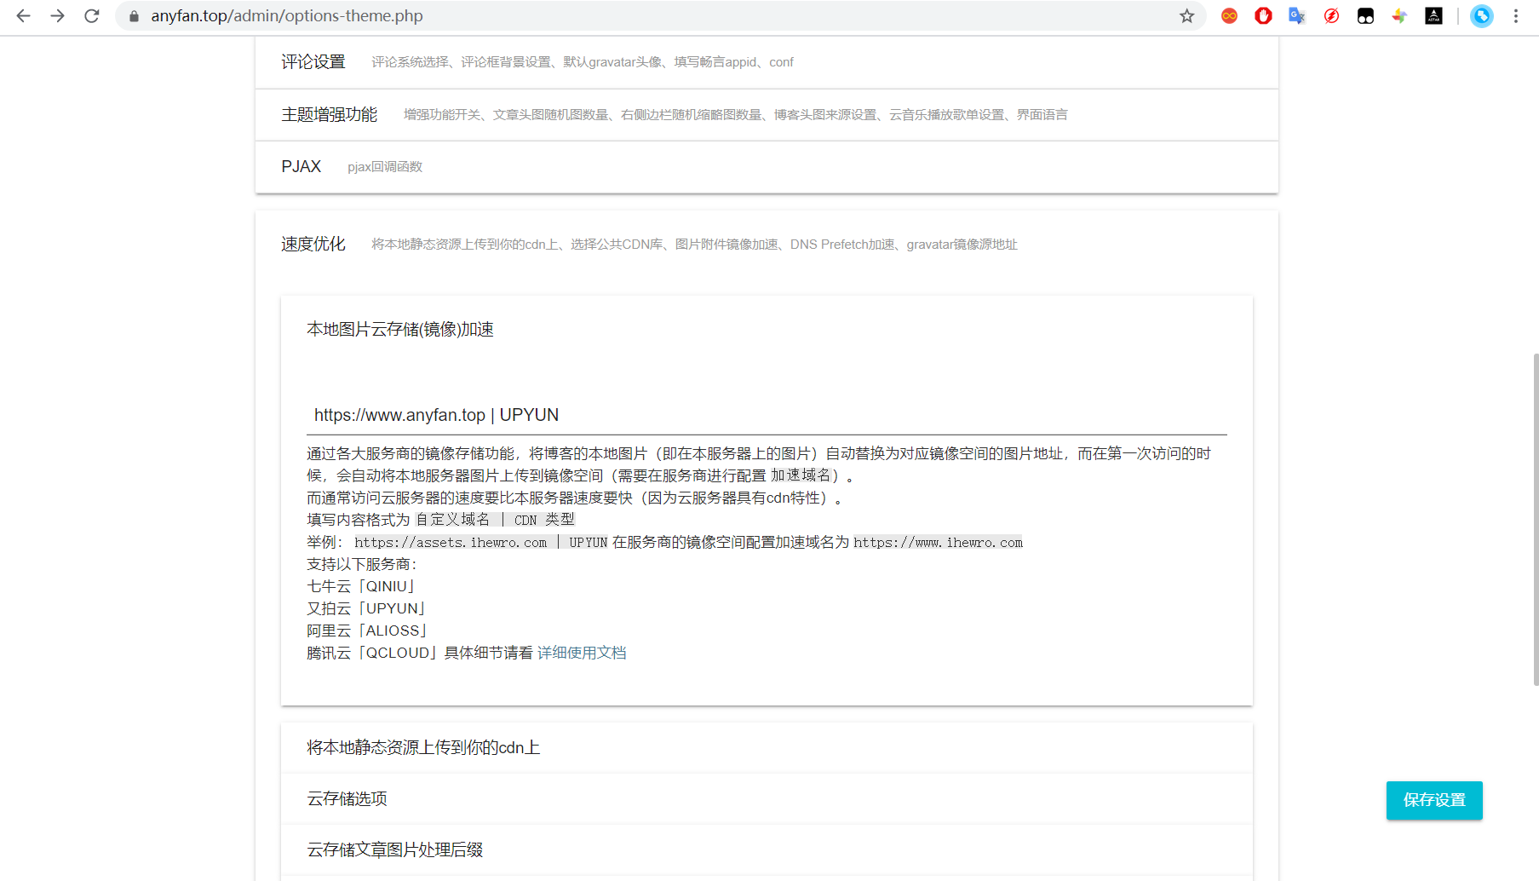
Task: Click 七牛云「QINIU」 text
Action: (363, 586)
